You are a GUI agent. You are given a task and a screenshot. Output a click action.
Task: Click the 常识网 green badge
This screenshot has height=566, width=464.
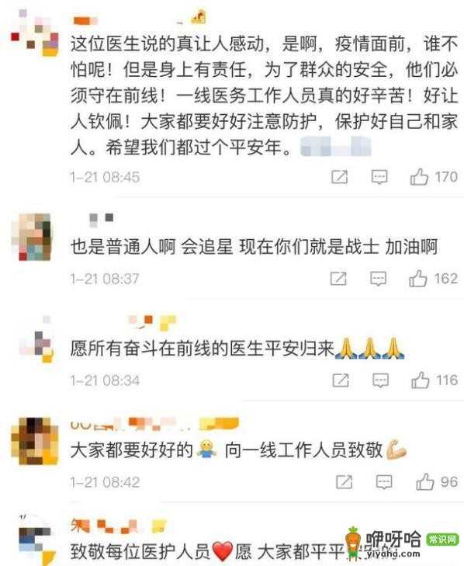point(442,540)
